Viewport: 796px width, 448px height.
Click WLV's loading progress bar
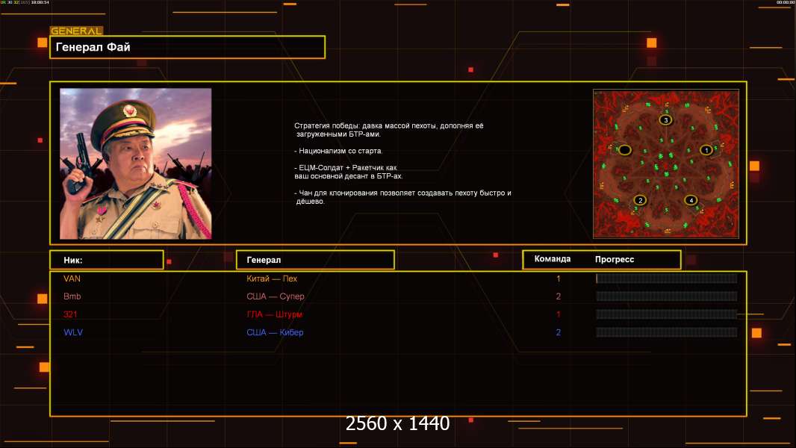(667, 332)
